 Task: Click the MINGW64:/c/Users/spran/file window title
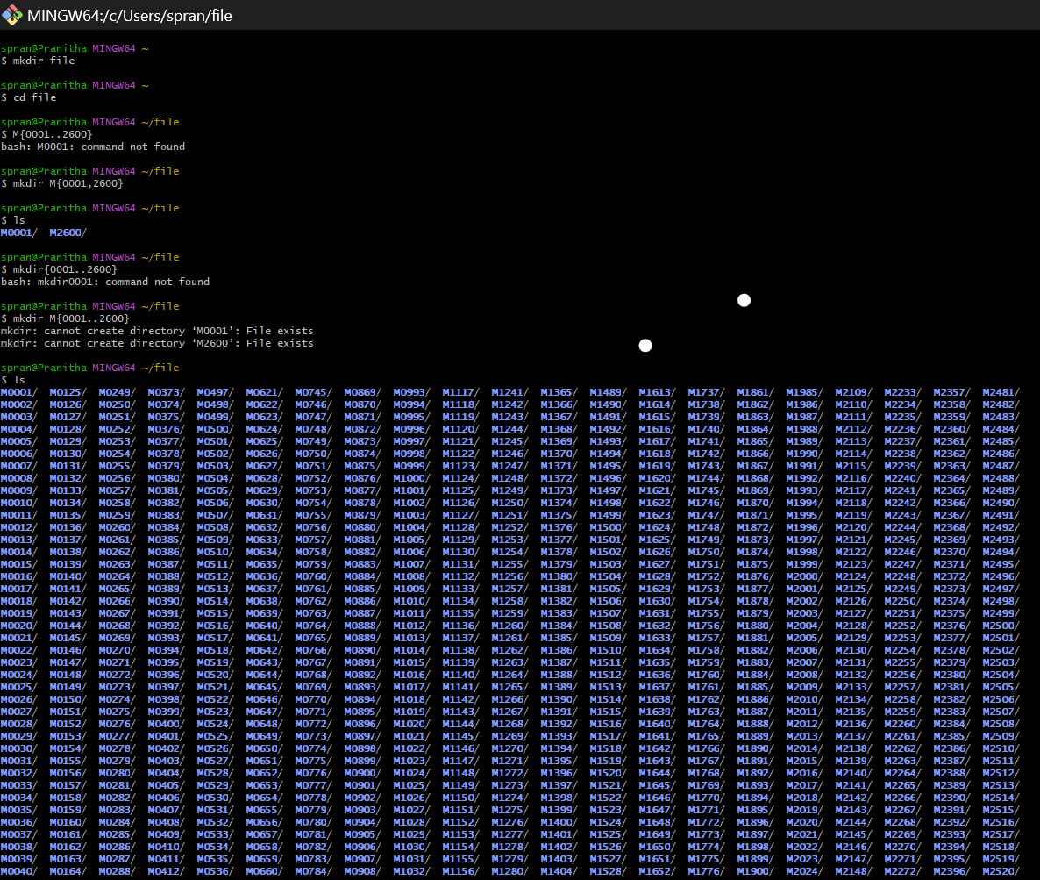(129, 16)
